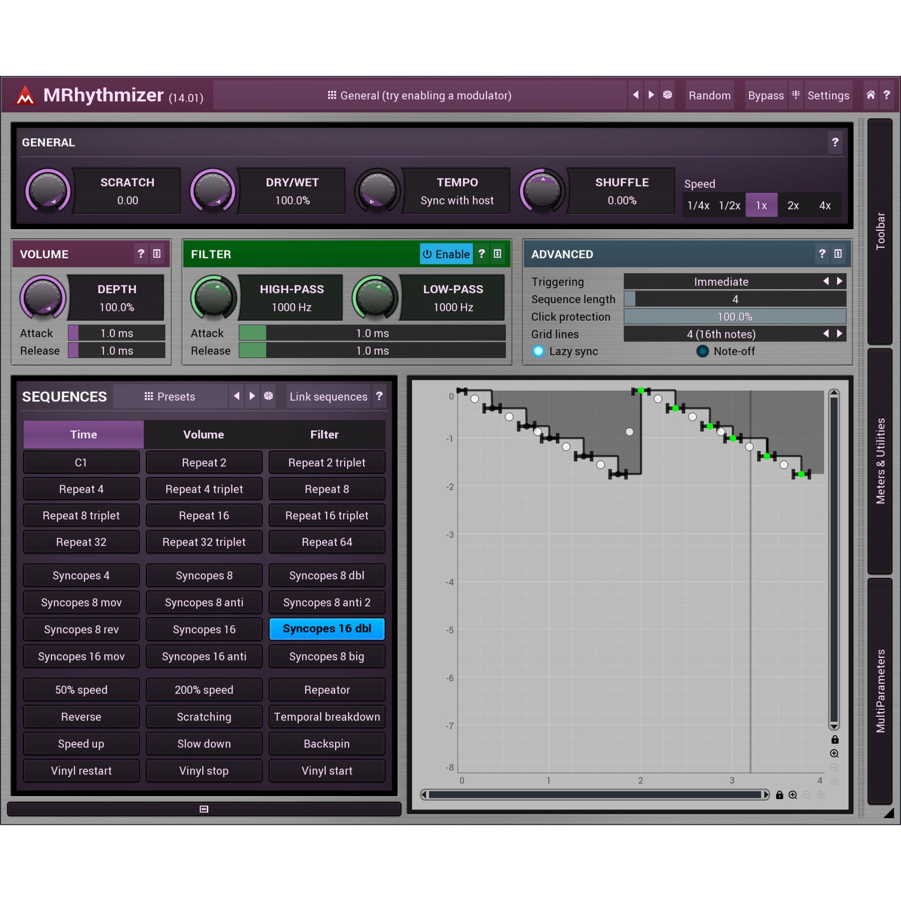
Task: Set Speed to 2x
Action: [x=793, y=205]
